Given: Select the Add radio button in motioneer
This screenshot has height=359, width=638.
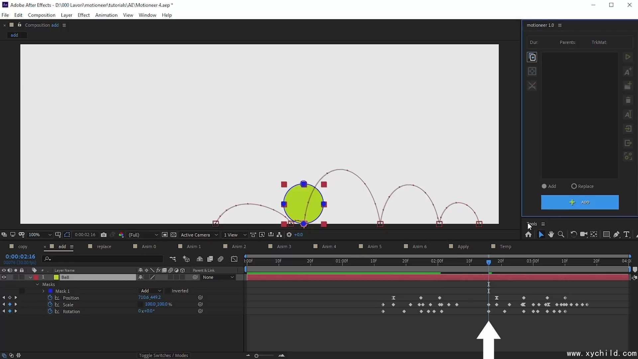Looking at the screenshot, I should [x=544, y=186].
